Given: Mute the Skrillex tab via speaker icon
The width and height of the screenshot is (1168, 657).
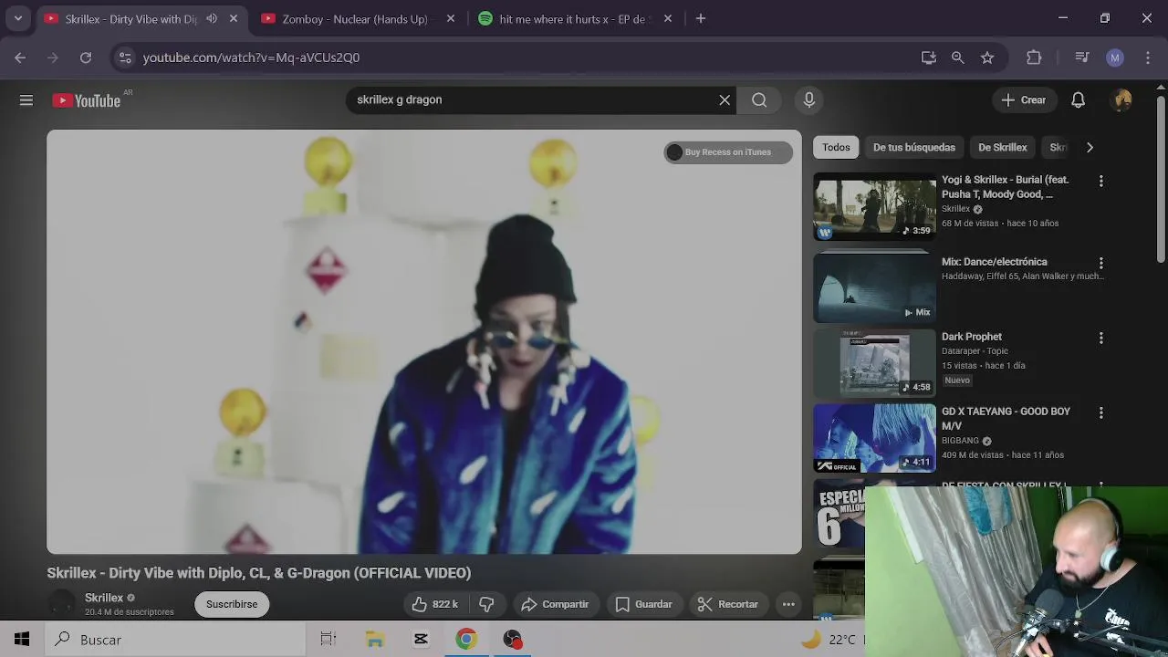Looking at the screenshot, I should pos(212,18).
